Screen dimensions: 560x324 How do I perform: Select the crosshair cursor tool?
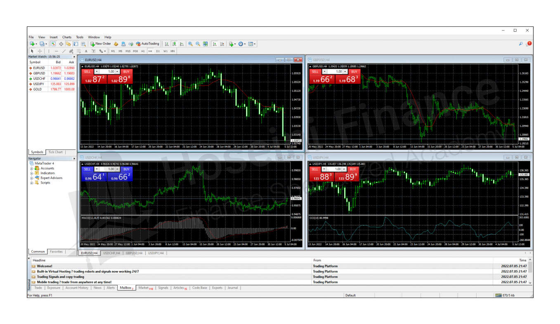coord(40,51)
